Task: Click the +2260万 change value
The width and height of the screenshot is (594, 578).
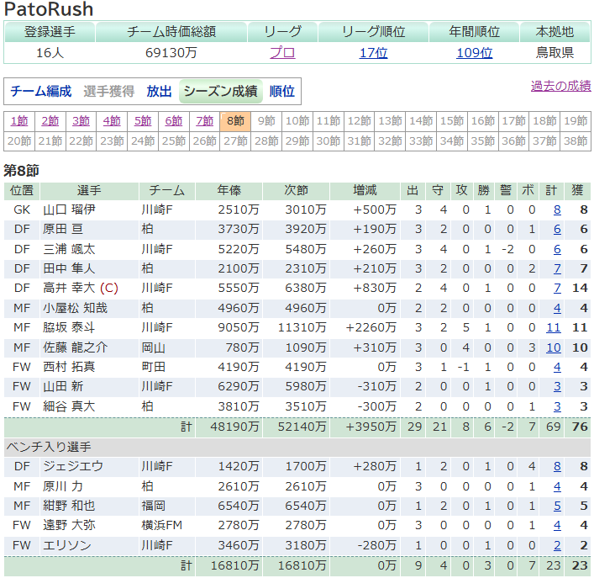Action: [x=371, y=327]
